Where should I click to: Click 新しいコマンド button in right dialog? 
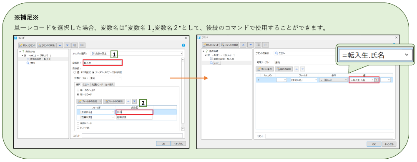pyautogui.click(x=211, y=45)
